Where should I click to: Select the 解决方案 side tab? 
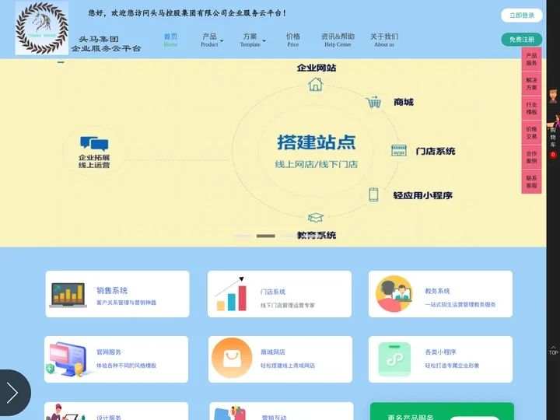click(531, 84)
